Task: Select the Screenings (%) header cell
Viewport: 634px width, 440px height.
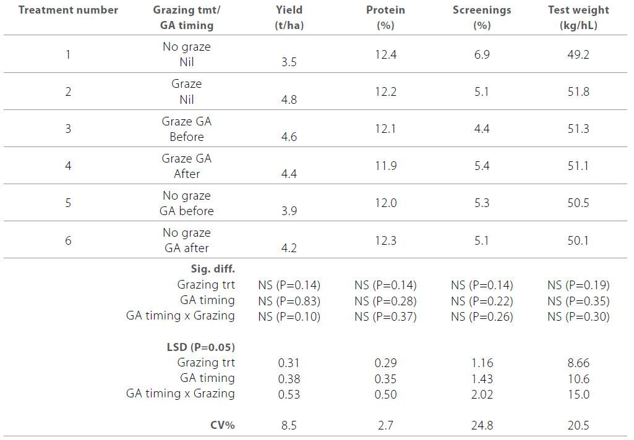Action: pyautogui.click(x=481, y=17)
